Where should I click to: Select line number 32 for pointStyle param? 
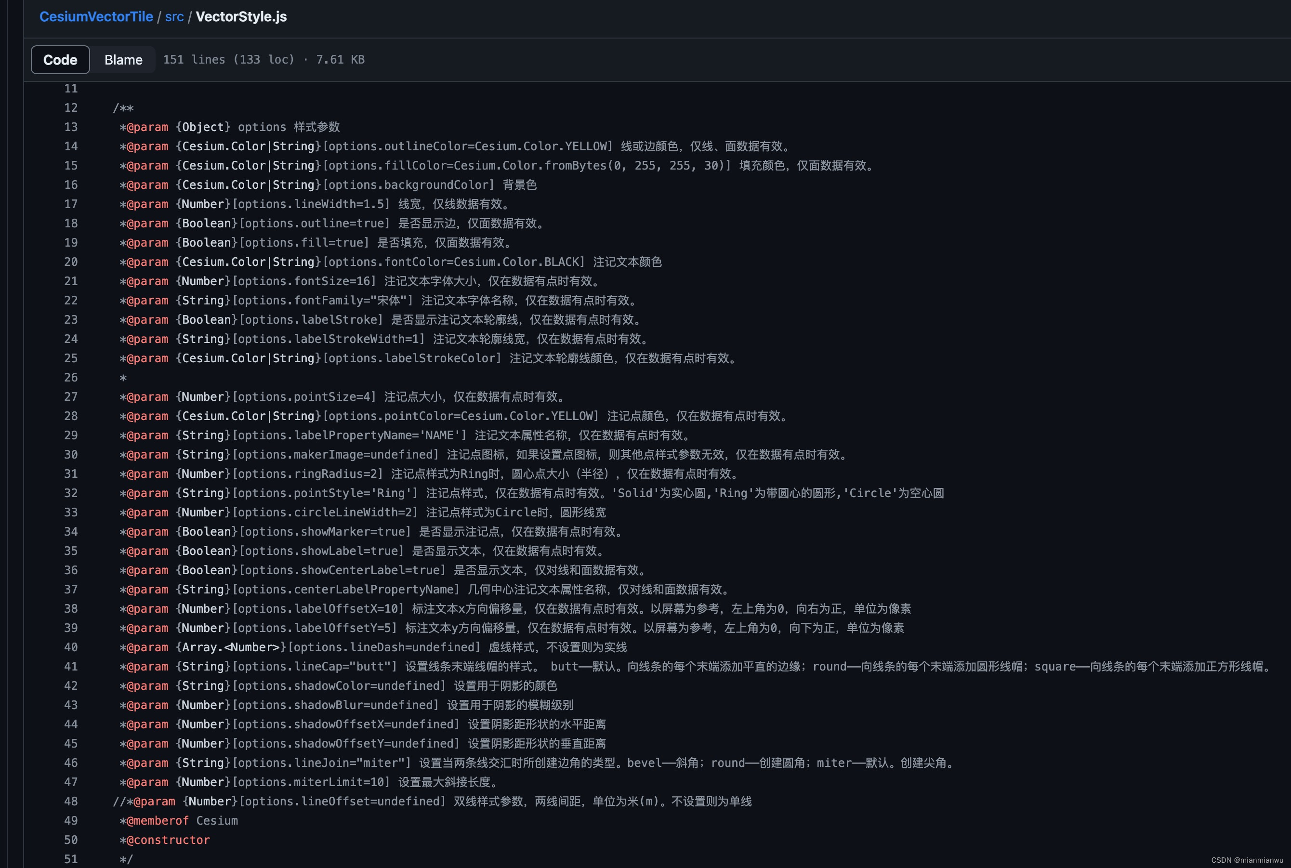pyautogui.click(x=71, y=493)
